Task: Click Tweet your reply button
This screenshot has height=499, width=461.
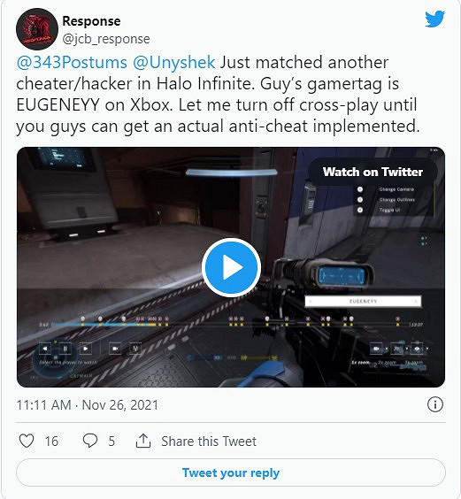Action: tap(231, 472)
